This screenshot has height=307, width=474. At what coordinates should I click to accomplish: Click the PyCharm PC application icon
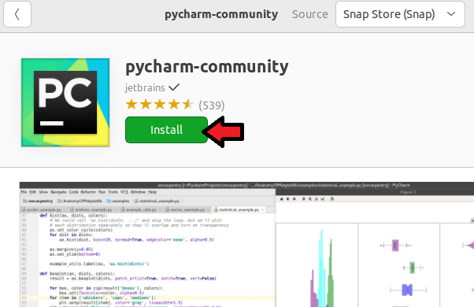point(65,102)
